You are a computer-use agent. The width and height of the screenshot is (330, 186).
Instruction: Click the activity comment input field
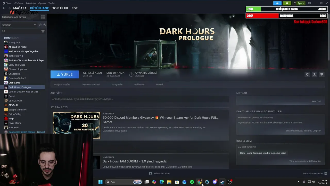pos(140,99)
